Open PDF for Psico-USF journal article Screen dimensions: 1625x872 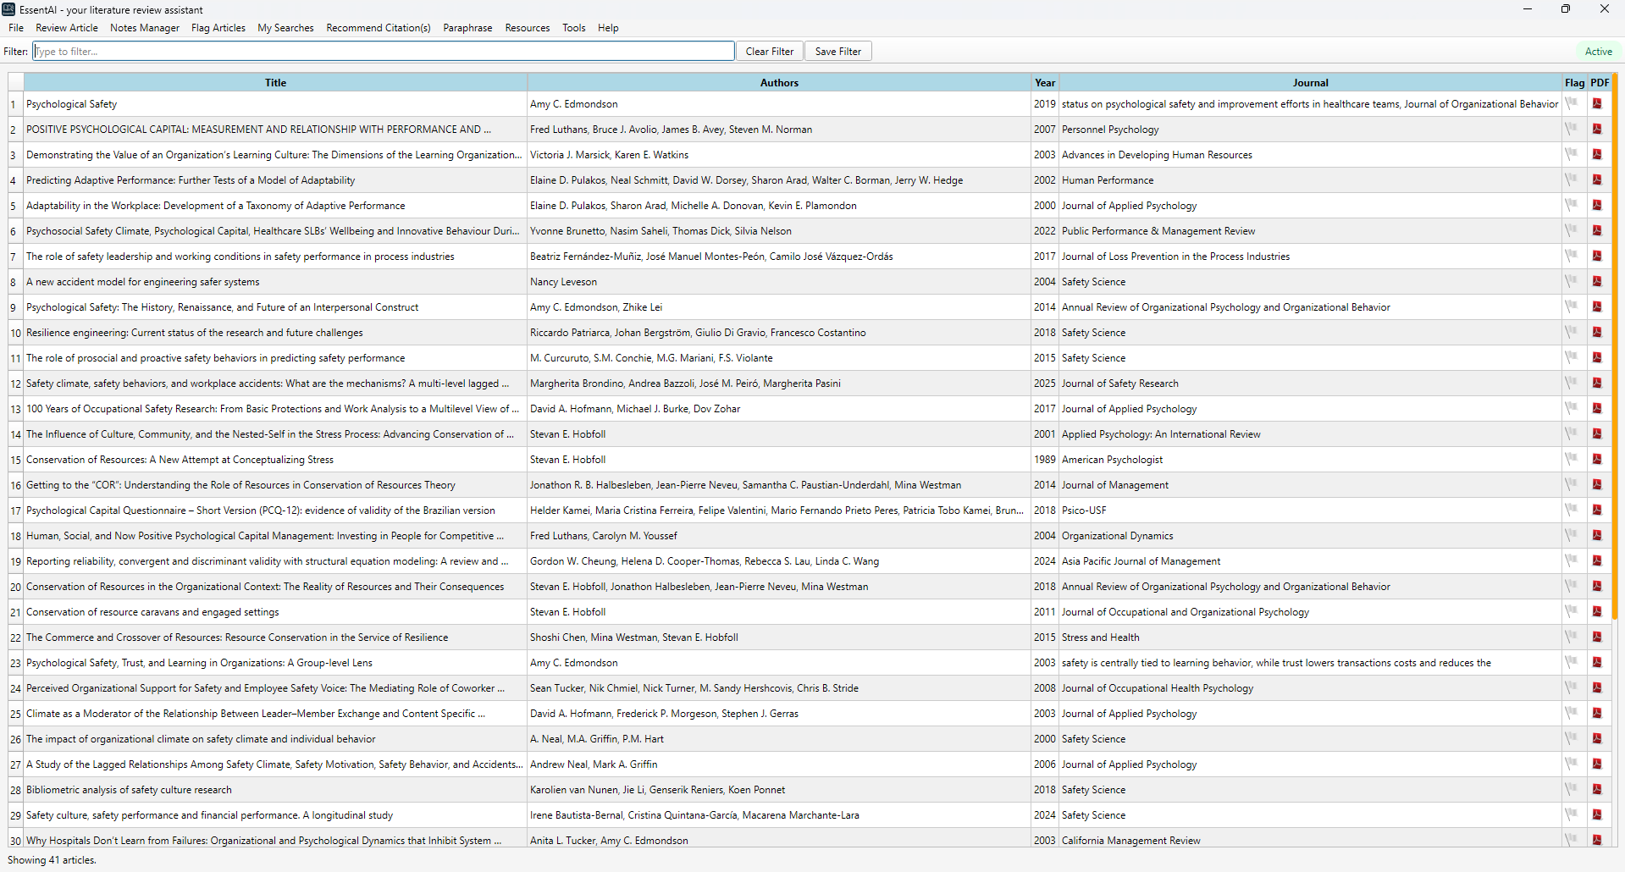tap(1597, 511)
